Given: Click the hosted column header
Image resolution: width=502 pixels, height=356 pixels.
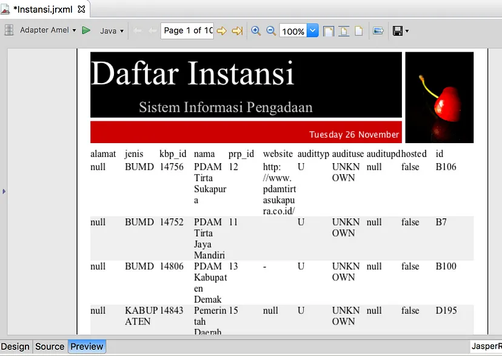Looking at the screenshot, I should coord(414,154).
